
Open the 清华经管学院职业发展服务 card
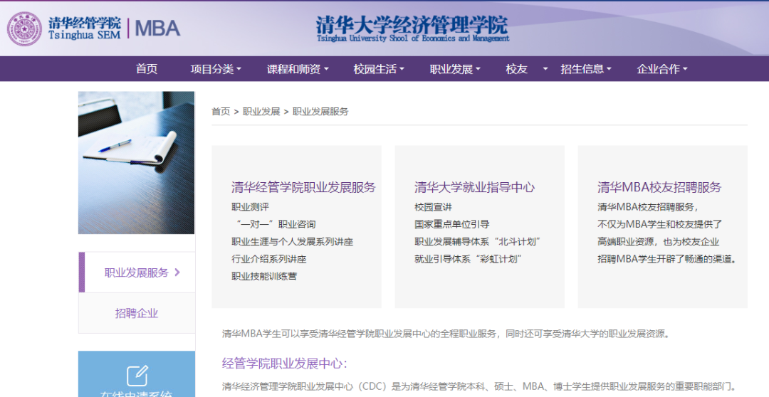[x=303, y=187]
